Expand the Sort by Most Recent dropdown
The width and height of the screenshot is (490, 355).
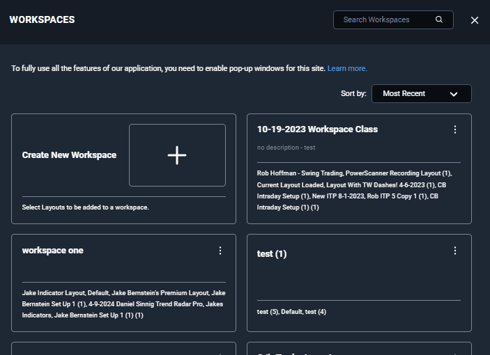pos(421,93)
